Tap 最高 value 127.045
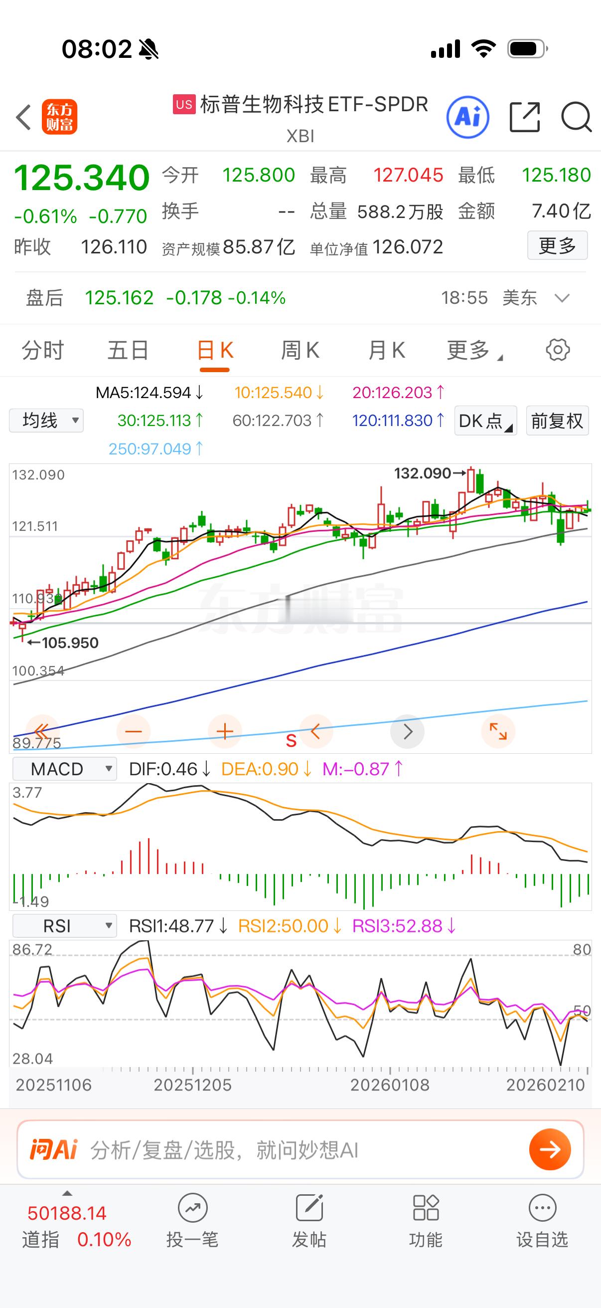601x1308 pixels. pyautogui.click(x=408, y=175)
